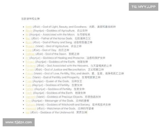Click the Forseti link, God of Justice

tap(30, 70)
